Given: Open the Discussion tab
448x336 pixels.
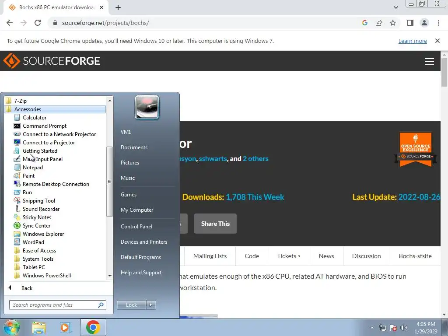Looking at the screenshot, I should tap(366, 256).
